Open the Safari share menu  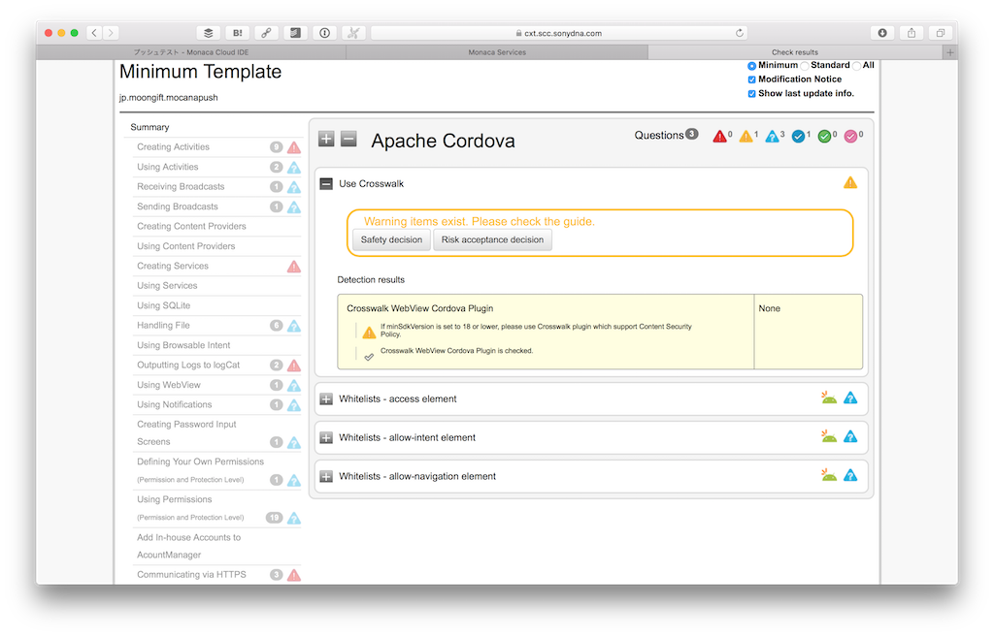click(911, 33)
